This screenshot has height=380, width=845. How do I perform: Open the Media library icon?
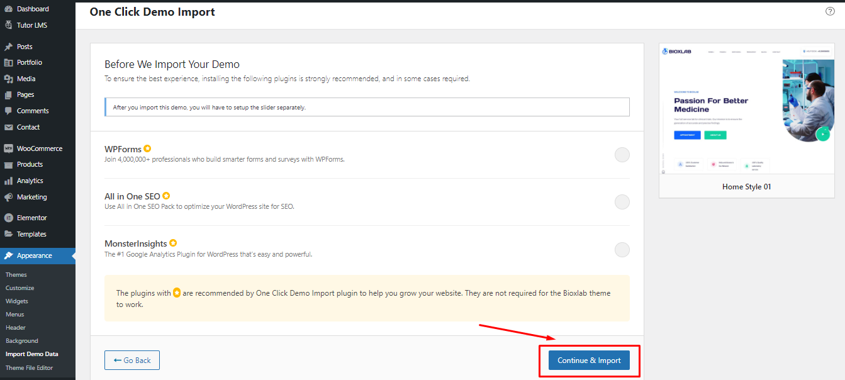(8, 79)
